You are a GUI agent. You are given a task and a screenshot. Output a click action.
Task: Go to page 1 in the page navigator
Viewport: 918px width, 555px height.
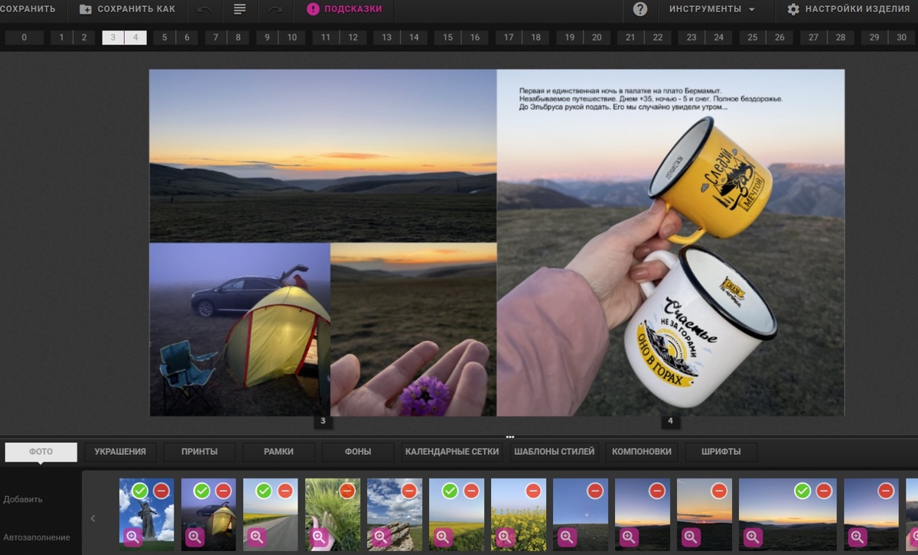62,37
